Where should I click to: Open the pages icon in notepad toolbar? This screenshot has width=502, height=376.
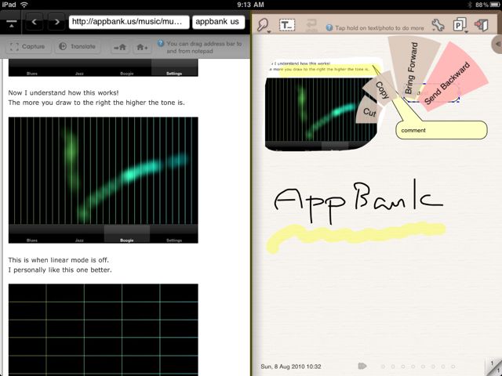[x=458, y=24]
